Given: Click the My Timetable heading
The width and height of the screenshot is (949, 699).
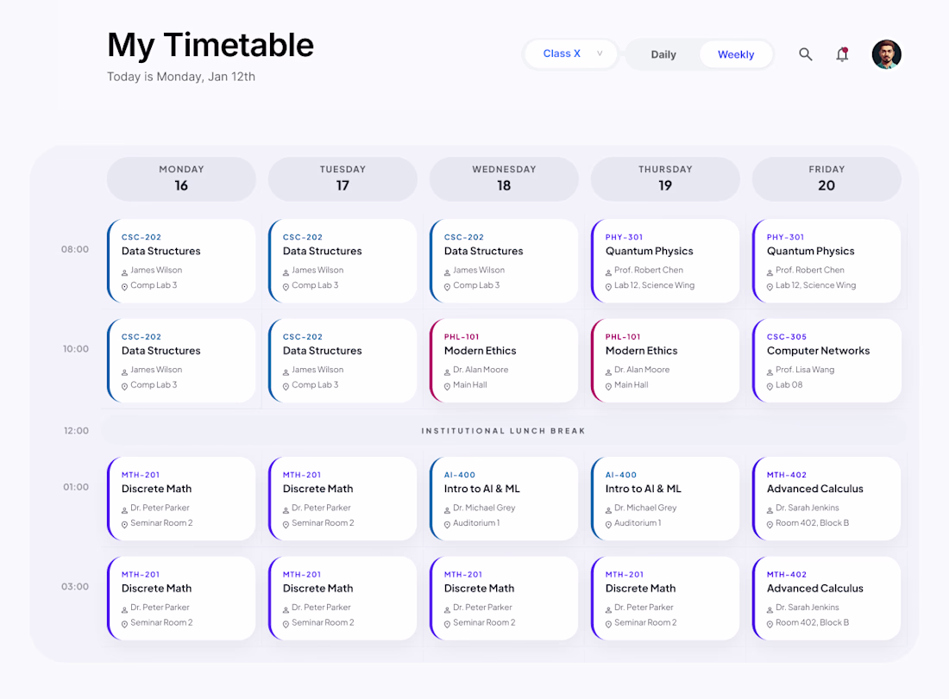Looking at the screenshot, I should pos(211,46).
